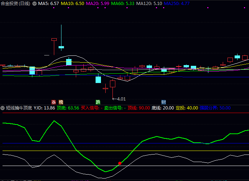Select the 定投: 40.00 value
Screen dimensions: 249x181
pos(187,108)
